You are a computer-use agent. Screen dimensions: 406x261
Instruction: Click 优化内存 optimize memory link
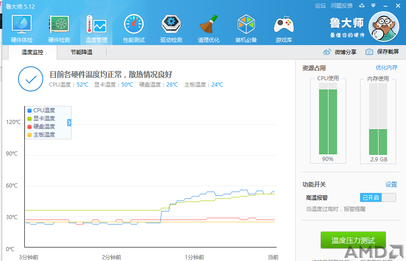tap(387, 68)
